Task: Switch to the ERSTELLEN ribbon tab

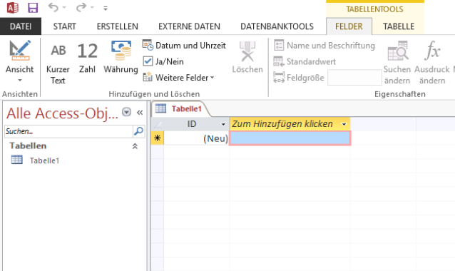Action: click(x=117, y=26)
